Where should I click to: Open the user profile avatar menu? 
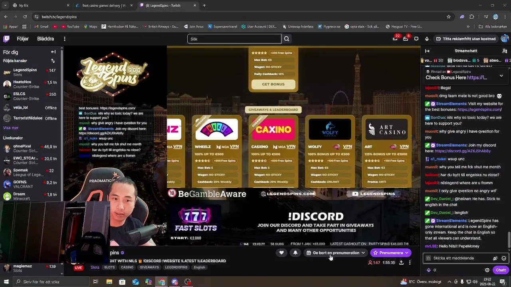[x=504, y=39]
